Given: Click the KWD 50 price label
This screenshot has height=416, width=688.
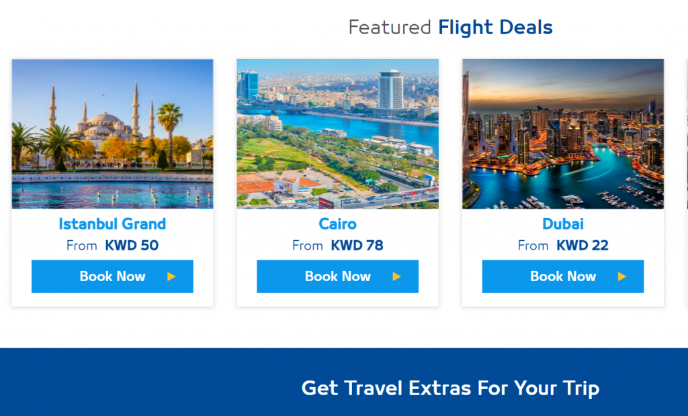Looking at the screenshot, I should click(x=132, y=246).
